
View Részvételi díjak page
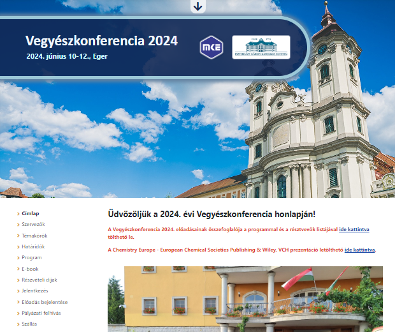pyautogui.click(x=39, y=280)
